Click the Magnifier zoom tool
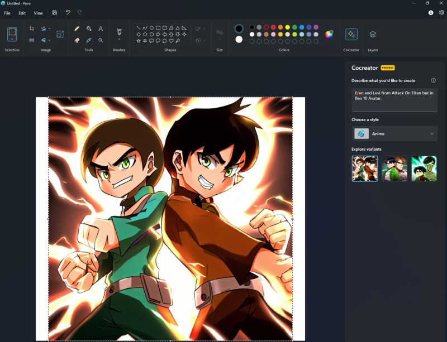The height and width of the screenshot is (342, 447). pos(101,40)
